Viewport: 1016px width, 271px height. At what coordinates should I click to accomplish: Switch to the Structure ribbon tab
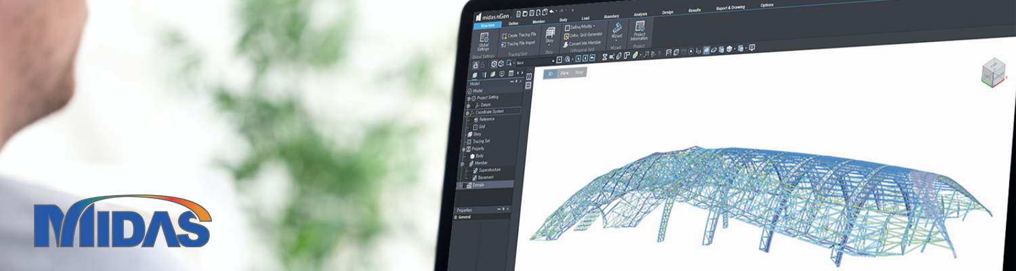tap(488, 26)
